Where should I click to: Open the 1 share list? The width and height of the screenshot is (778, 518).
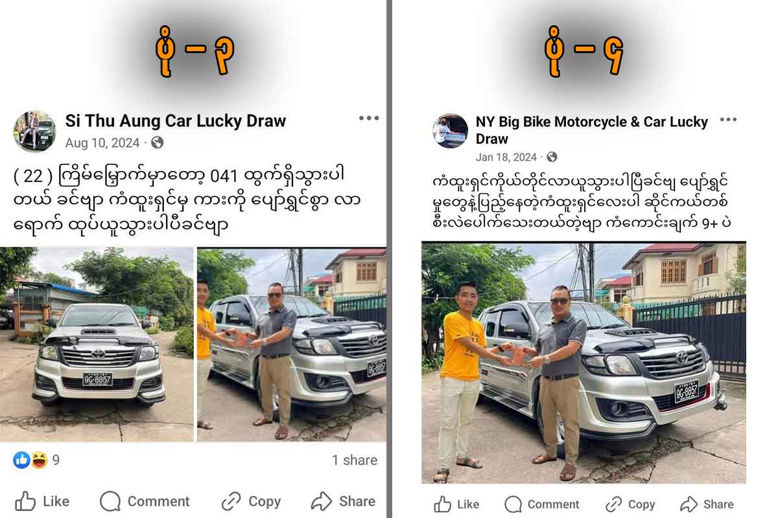tap(355, 460)
